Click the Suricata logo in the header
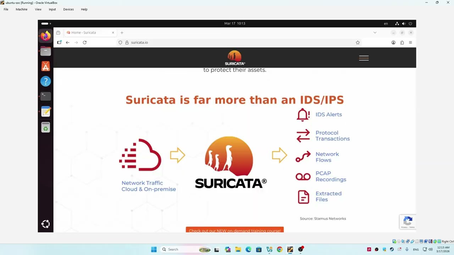Screen dimensions: 454x255 [235, 58]
